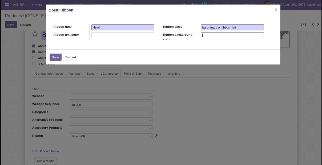Uncheck the first enabled Can be checkbox
The height and width of the screenshot is (165, 322).
[x=34, y=46]
